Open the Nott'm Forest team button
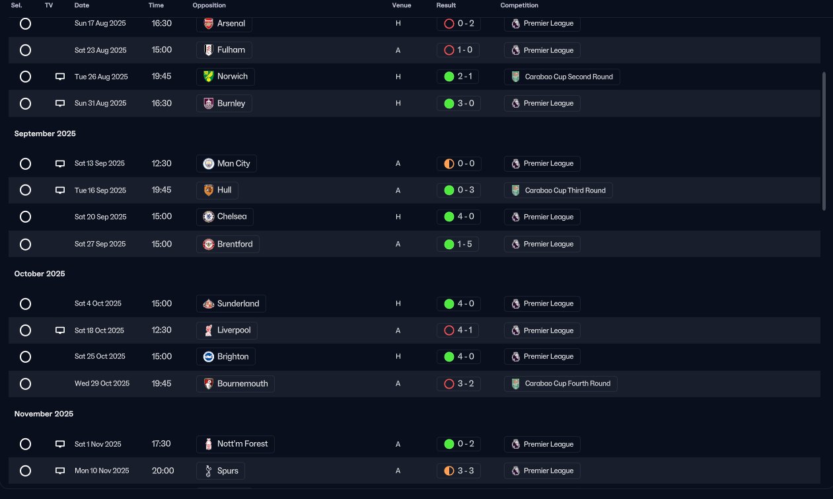This screenshot has width=833, height=499. click(235, 444)
